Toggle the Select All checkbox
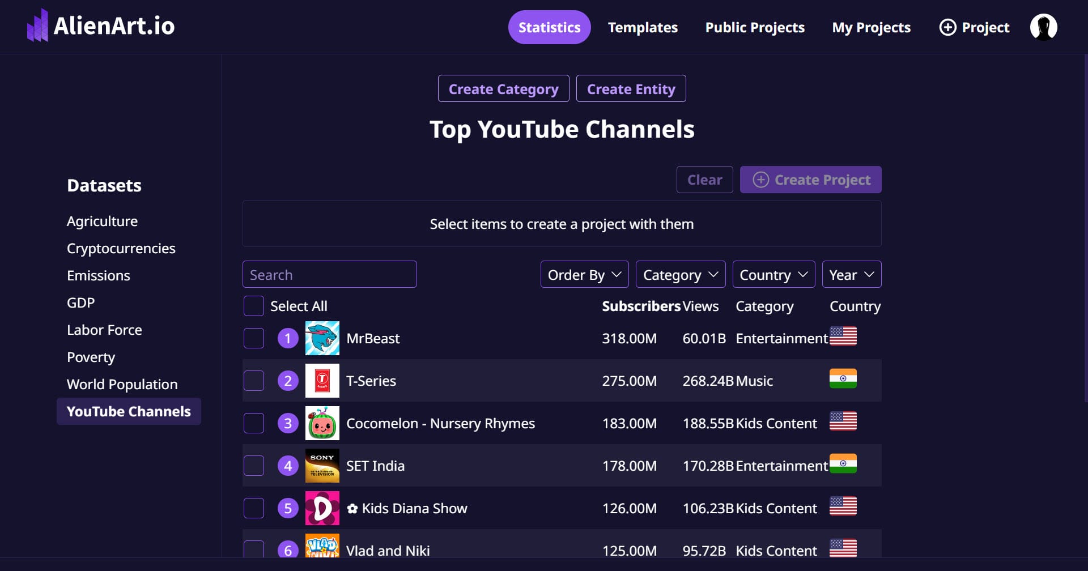The height and width of the screenshot is (571, 1088). click(x=253, y=306)
